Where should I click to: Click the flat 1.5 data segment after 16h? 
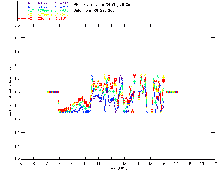pyautogui.click(x=172, y=92)
